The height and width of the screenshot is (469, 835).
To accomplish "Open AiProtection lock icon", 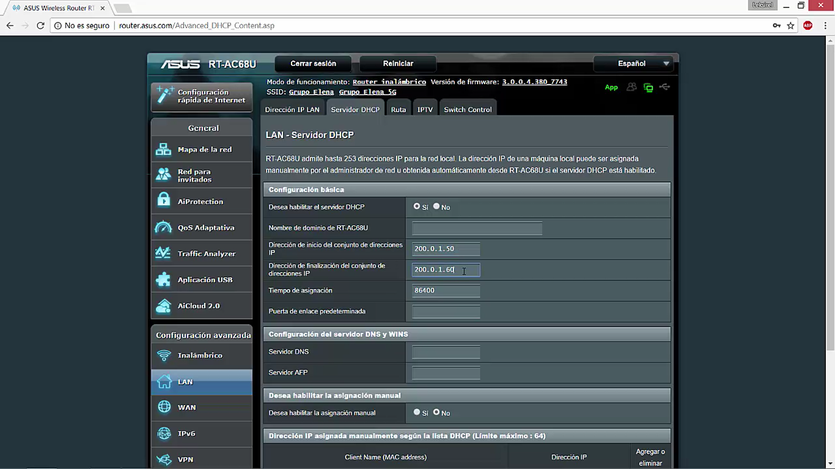I will coord(163,201).
